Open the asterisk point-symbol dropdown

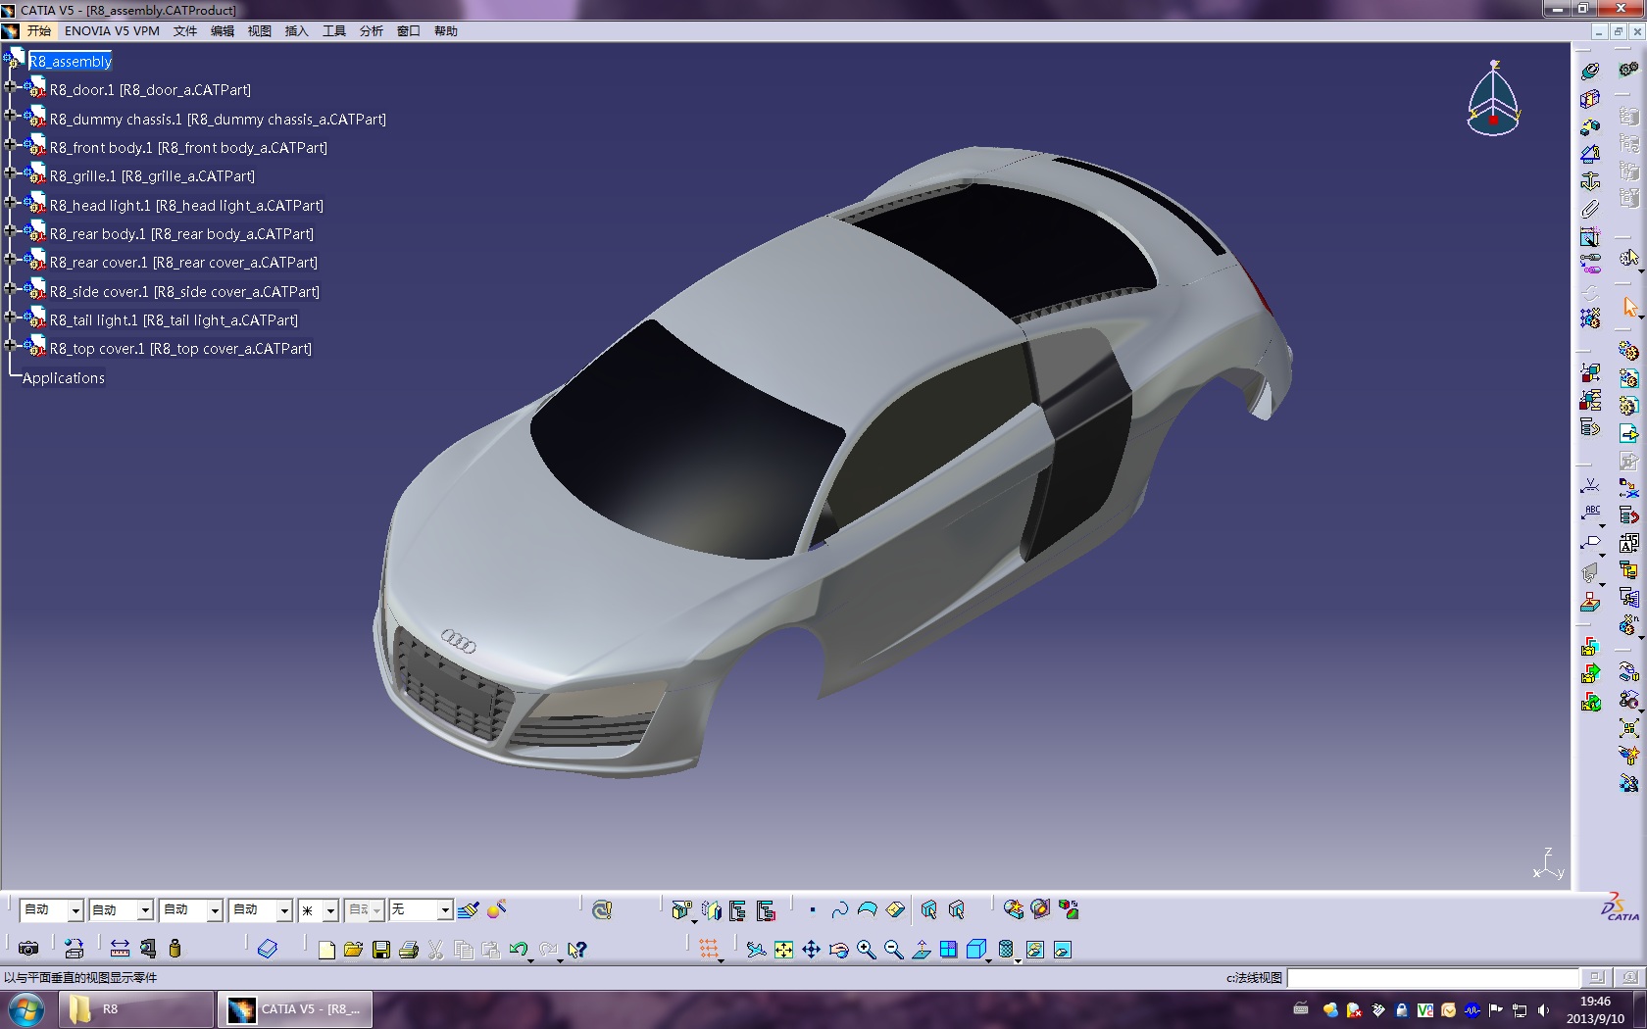tap(330, 910)
